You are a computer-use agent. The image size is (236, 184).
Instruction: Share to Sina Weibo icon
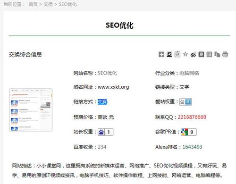[194, 54]
